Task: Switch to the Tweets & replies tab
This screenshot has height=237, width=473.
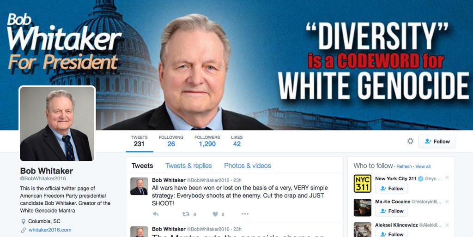Action: tap(188, 166)
